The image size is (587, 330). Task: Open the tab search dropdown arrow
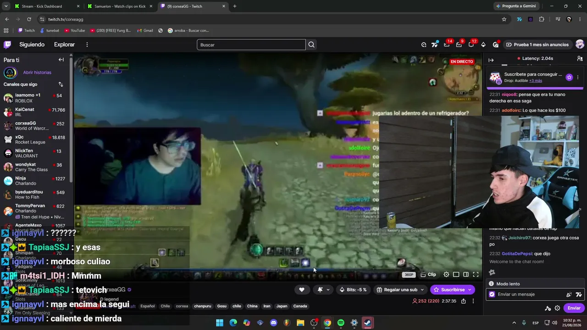click(6, 6)
